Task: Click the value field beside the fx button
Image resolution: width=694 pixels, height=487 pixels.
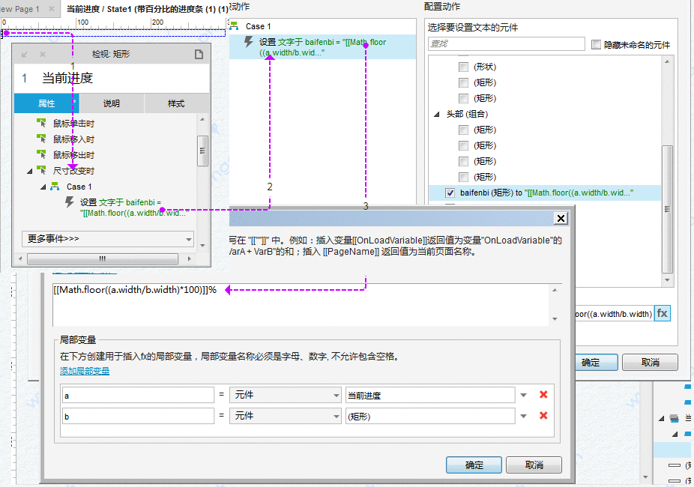Action: click(614, 314)
